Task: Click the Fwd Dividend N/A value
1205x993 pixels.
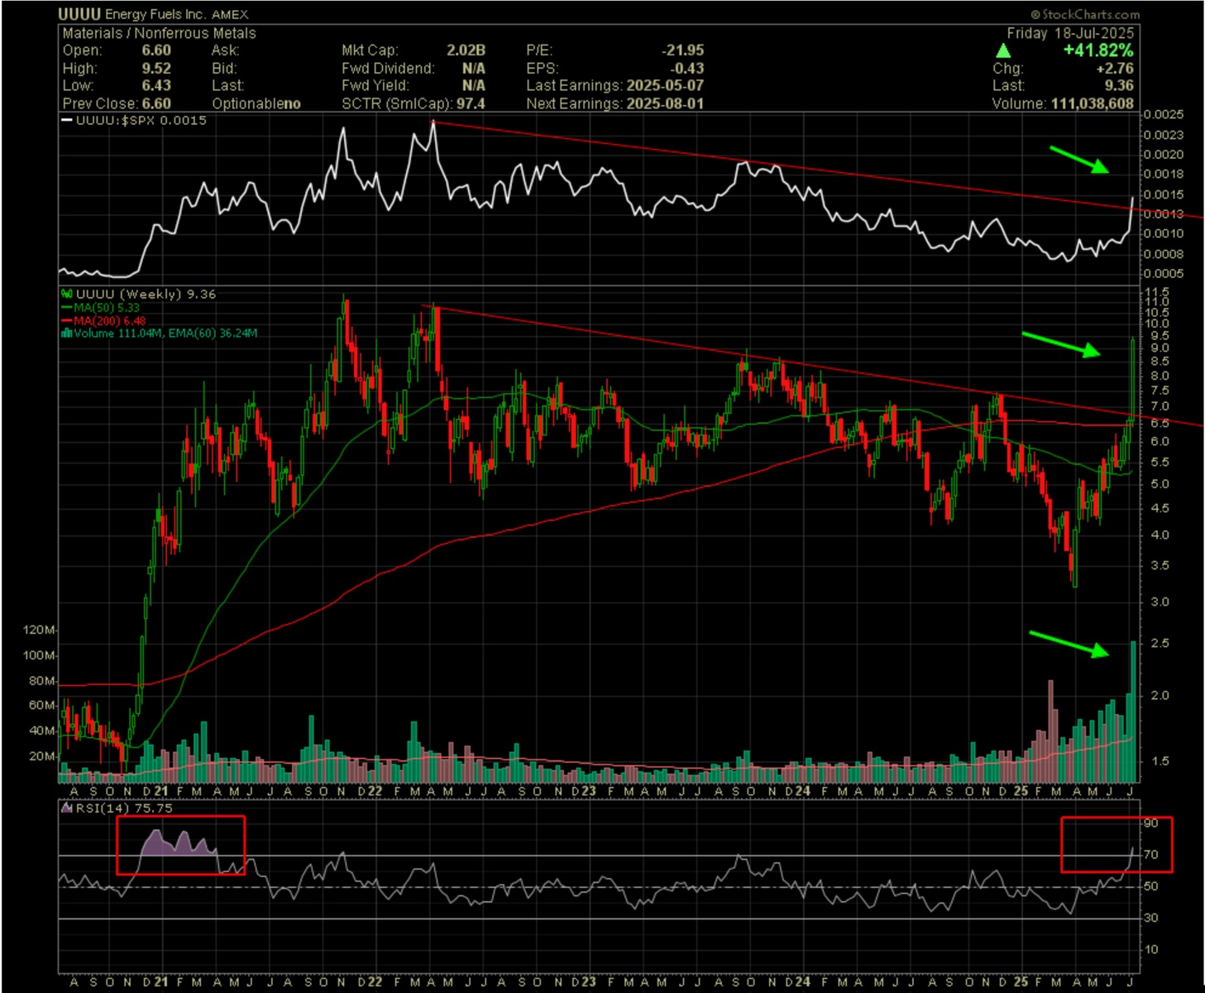Action: pos(474,69)
